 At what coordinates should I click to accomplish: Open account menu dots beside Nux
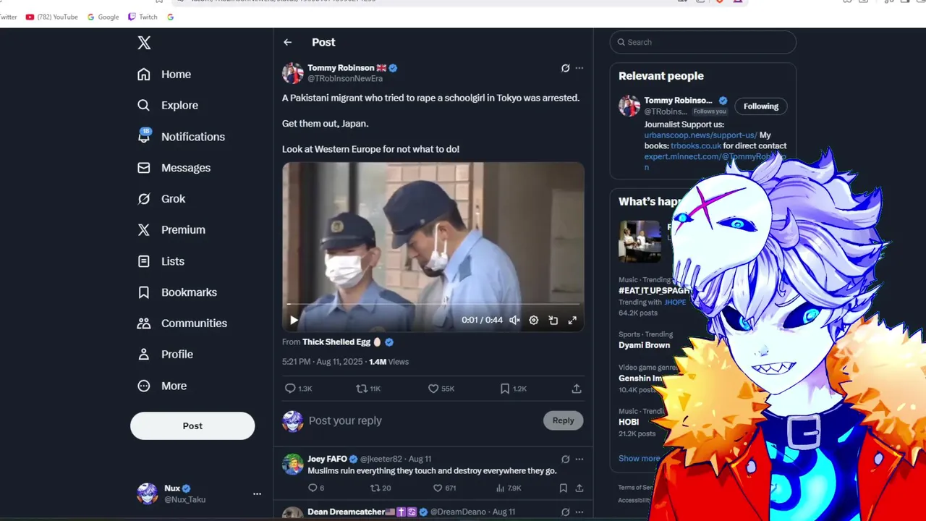tap(257, 494)
